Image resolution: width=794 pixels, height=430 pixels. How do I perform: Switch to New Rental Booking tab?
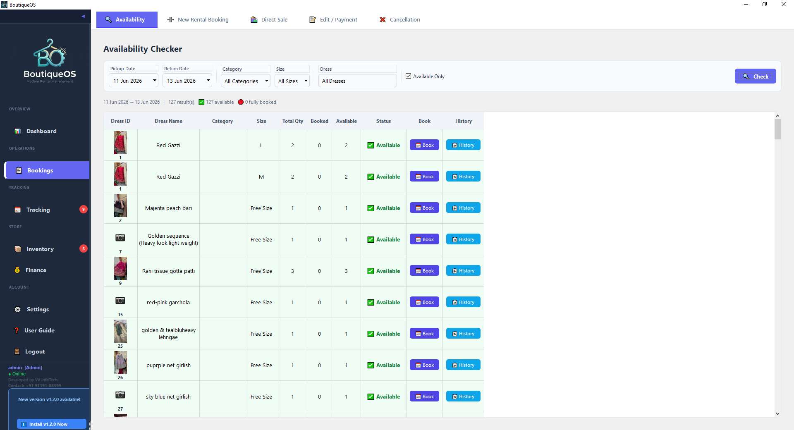(x=198, y=19)
